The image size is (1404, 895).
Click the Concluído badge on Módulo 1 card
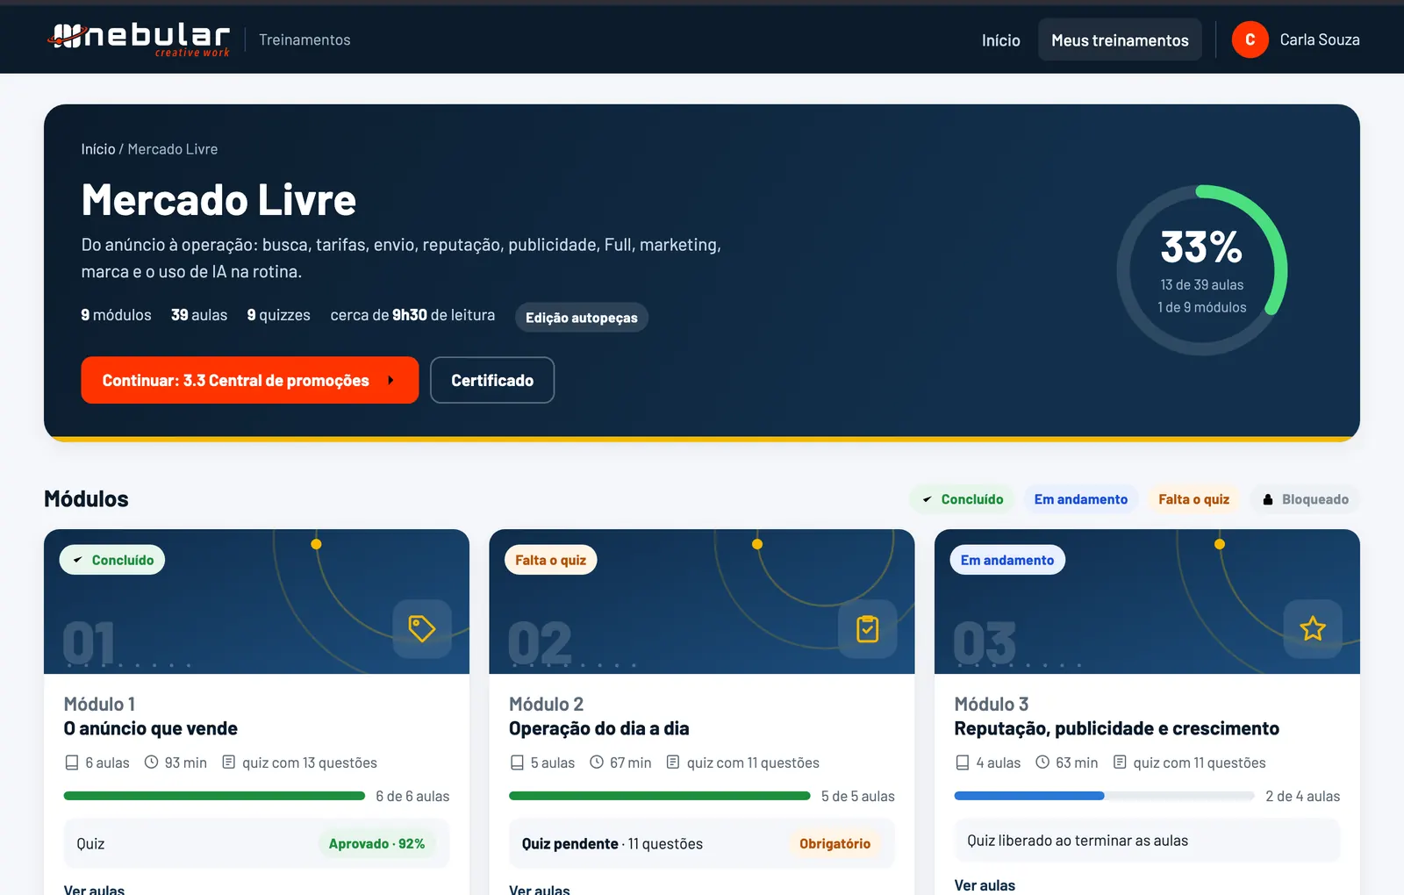[x=112, y=560]
